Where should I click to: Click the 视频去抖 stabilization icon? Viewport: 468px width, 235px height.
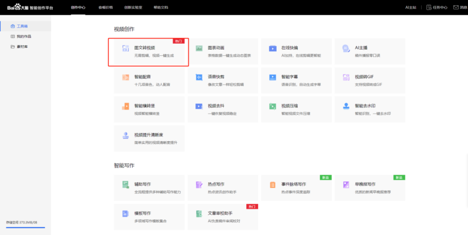point(199,106)
